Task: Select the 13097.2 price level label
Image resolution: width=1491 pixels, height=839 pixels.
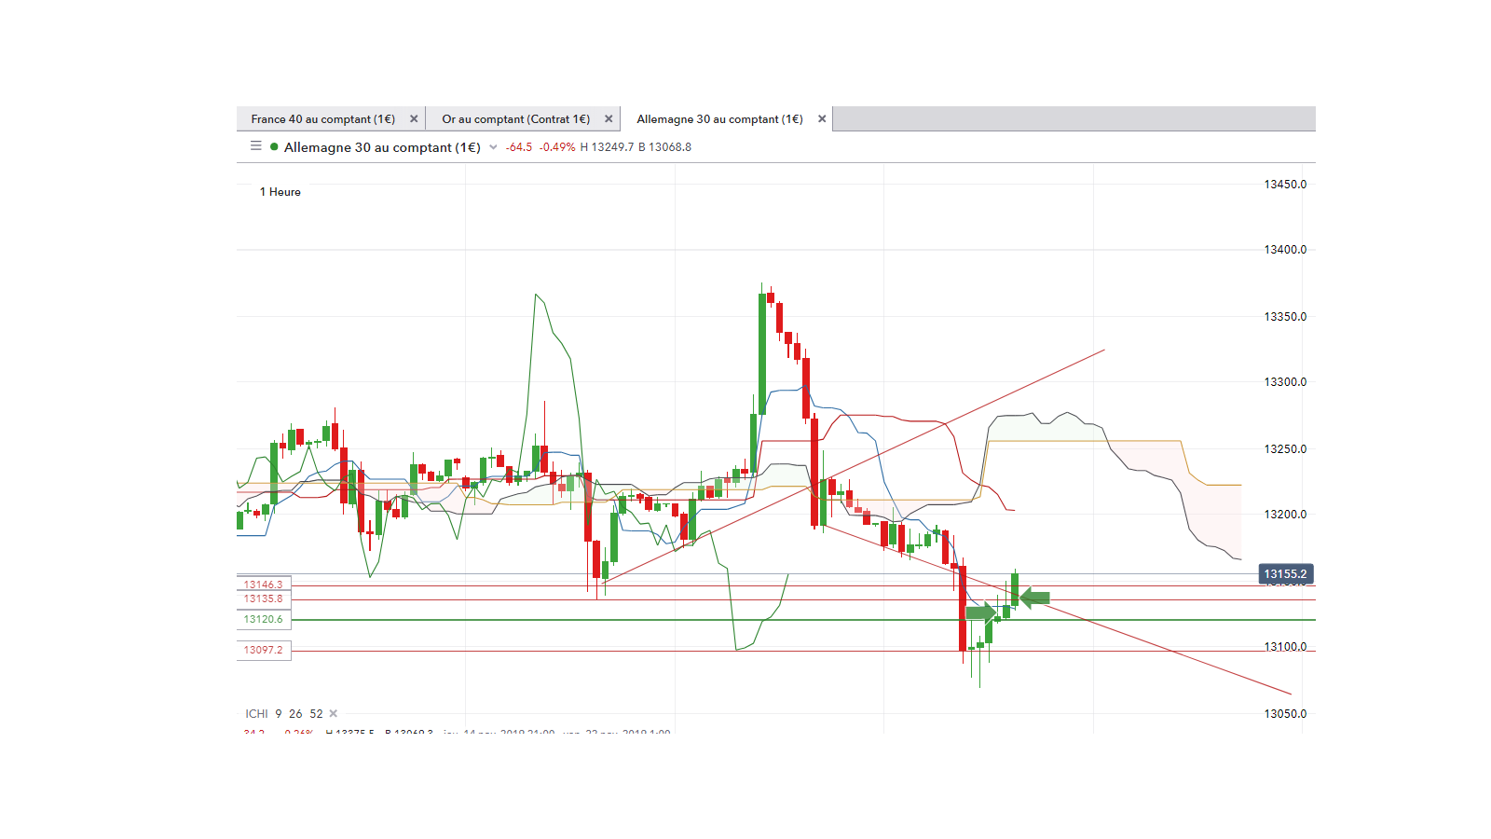Action: (x=264, y=650)
